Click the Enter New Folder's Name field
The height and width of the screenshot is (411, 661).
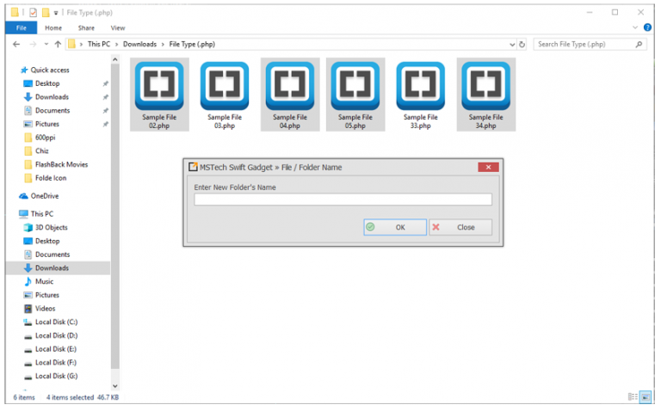[x=343, y=199]
